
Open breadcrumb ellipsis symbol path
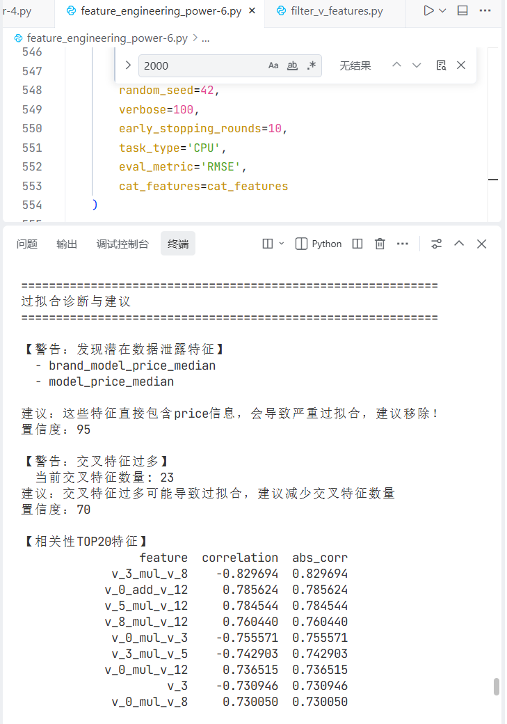tap(206, 38)
